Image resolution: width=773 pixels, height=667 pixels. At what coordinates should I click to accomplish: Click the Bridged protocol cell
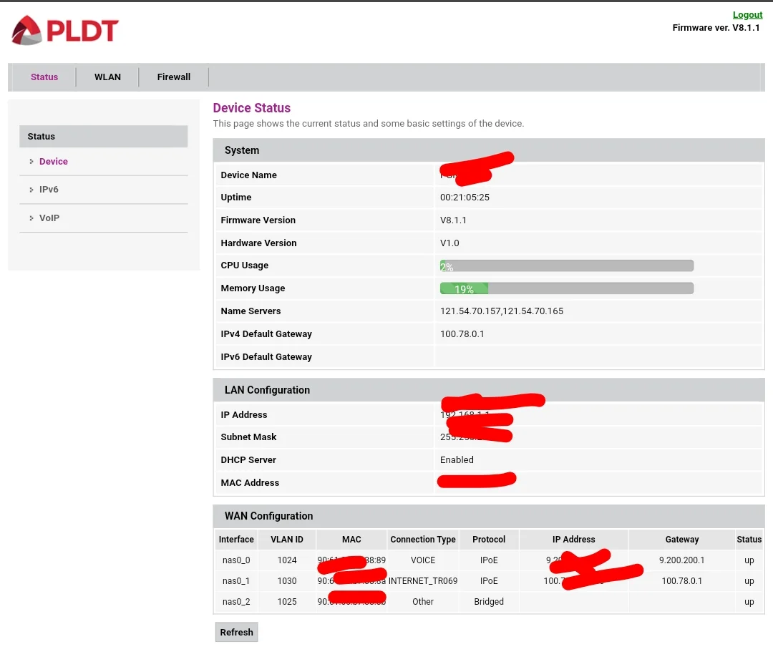(x=489, y=601)
